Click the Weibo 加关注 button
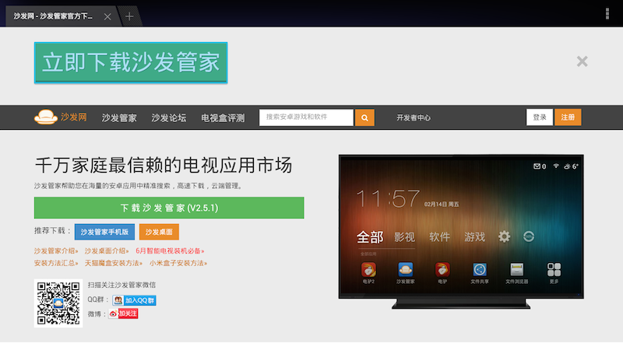Screen dimensions: 623x350 pos(123,313)
